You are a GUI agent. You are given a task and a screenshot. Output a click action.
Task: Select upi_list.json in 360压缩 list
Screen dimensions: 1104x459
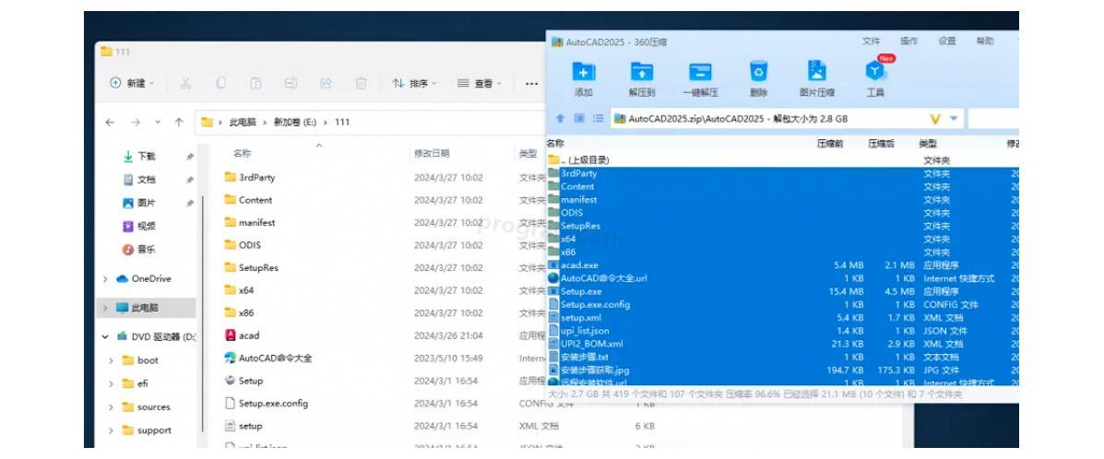(782, 331)
